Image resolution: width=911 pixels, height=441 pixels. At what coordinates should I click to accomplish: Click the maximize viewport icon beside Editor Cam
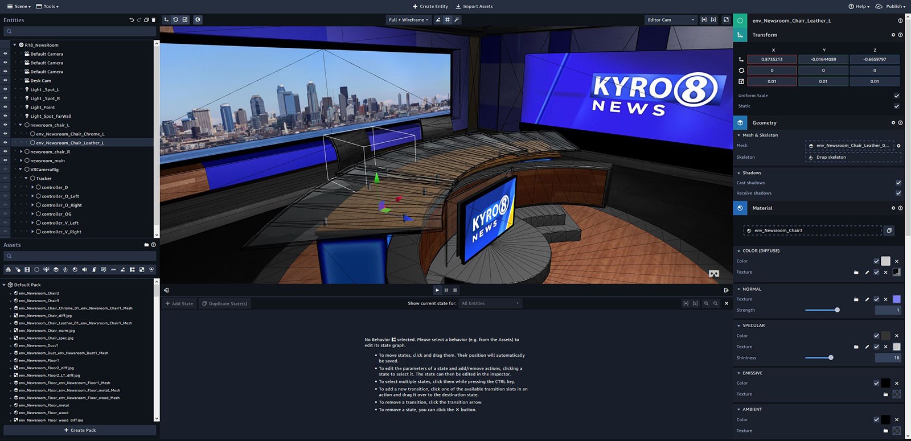pos(726,19)
